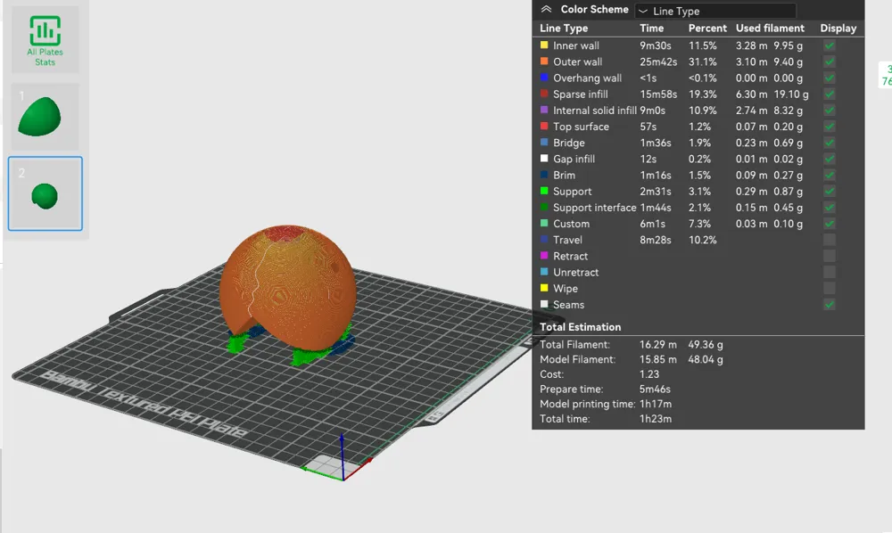Click the Travel row label

(567, 240)
